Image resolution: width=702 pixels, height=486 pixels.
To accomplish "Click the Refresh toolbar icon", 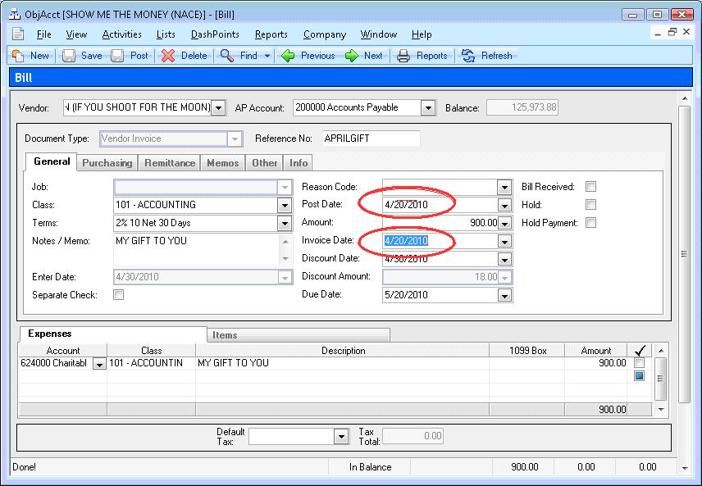I will [468, 56].
